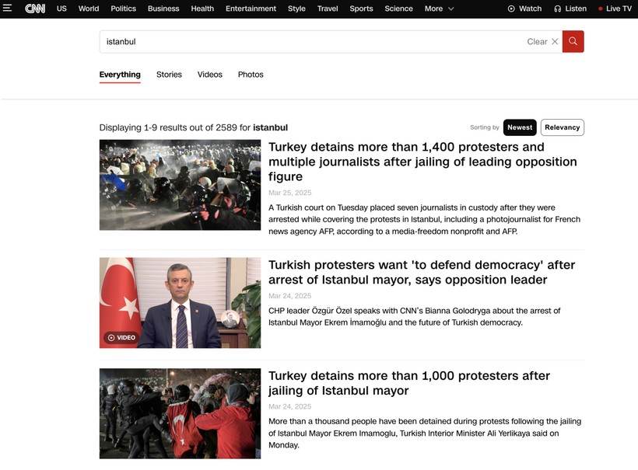Switch to the Stories tab

pos(169,75)
